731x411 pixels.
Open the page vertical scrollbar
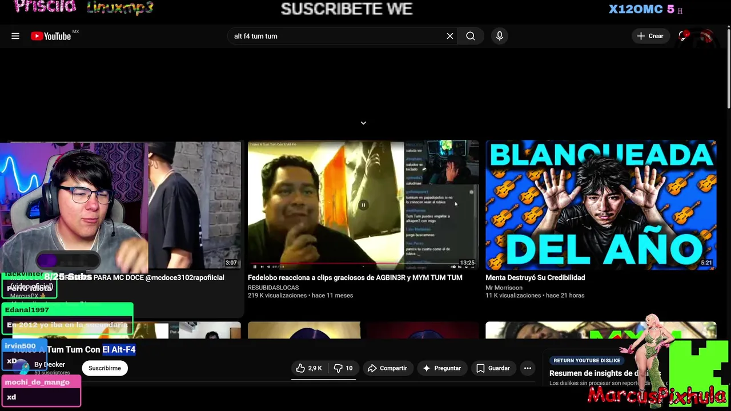pos(728,68)
